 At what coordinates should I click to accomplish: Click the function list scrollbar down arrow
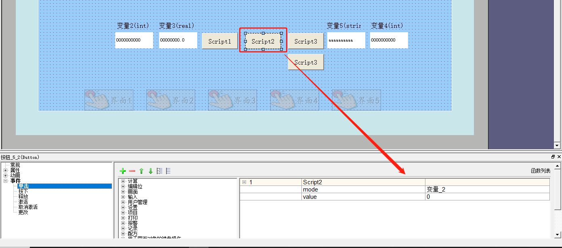(x=558, y=234)
